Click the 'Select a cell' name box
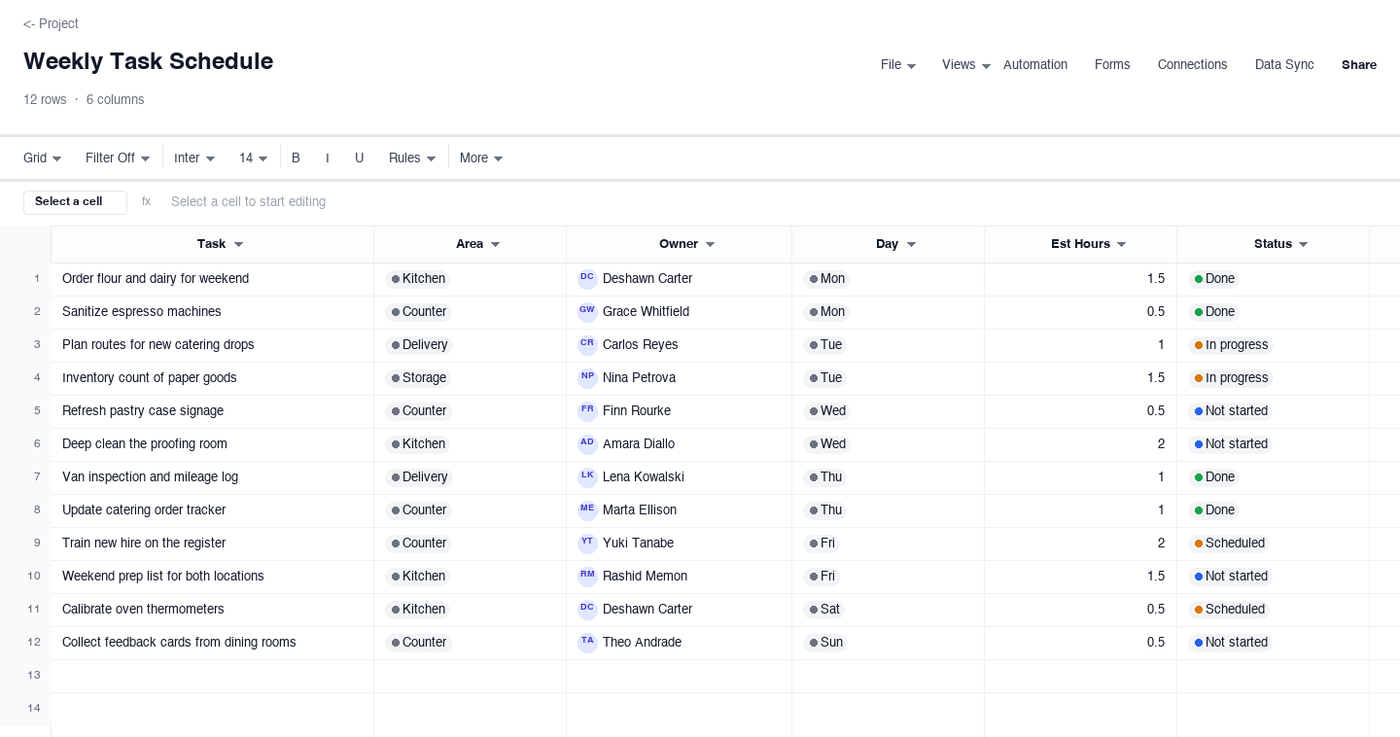This screenshot has width=1400, height=737. click(75, 201)
